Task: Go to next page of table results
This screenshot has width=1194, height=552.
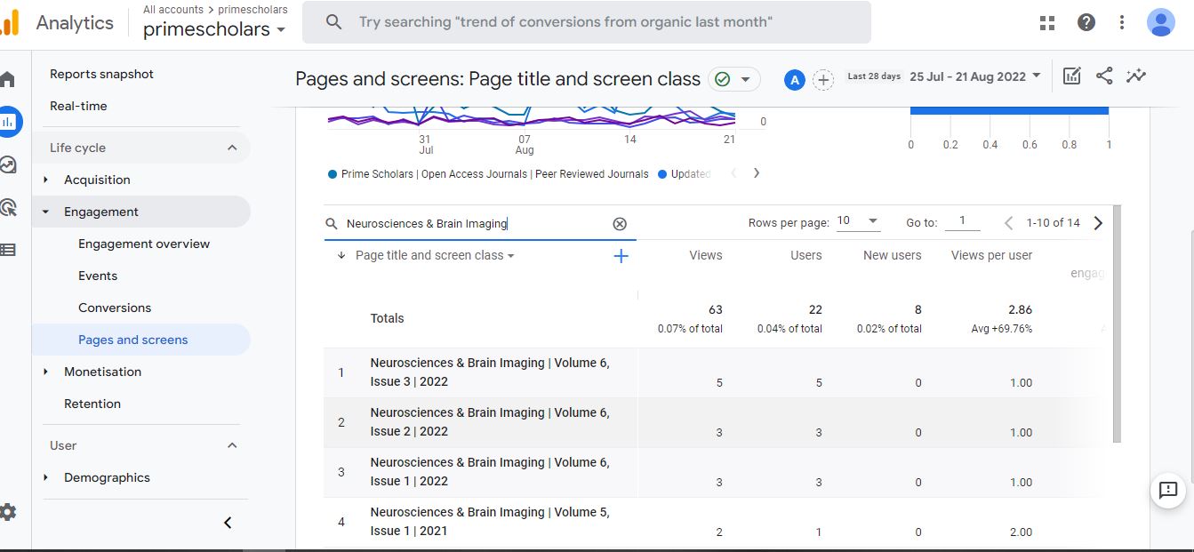Action: coord(1098,223)
